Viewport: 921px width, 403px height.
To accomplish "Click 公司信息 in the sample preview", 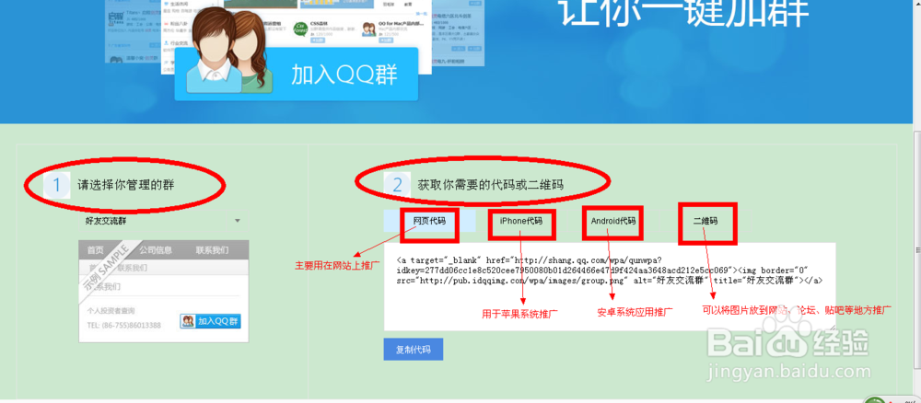I will (x=156, y=250).
